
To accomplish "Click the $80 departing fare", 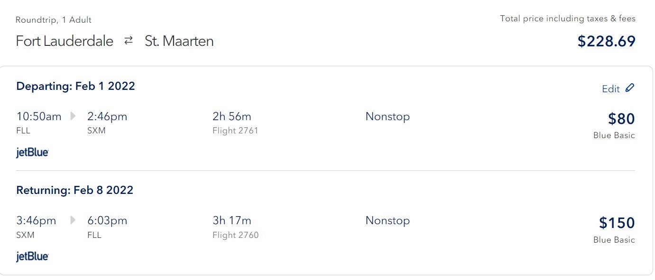I will click(621, 119).
